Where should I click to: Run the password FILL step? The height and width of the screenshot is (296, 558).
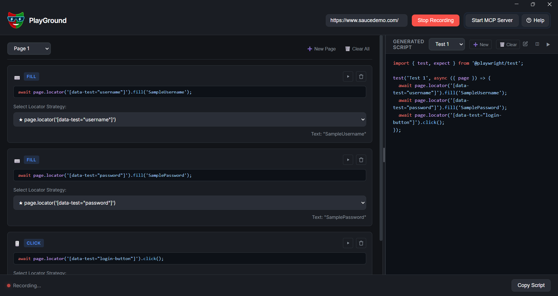point(348,160)
